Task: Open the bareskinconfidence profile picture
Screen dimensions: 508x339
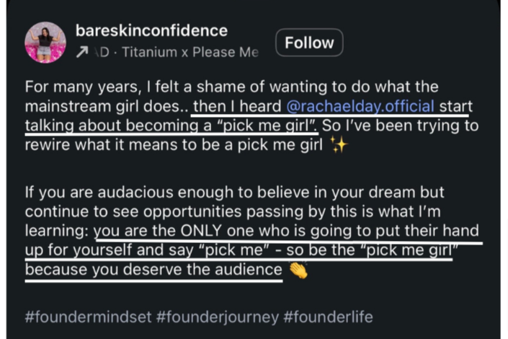Action: click(45, 42)
